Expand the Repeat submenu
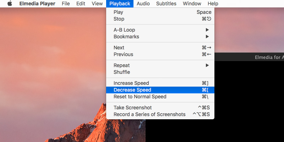The image size is (284, 142). [x=160, y=65]
